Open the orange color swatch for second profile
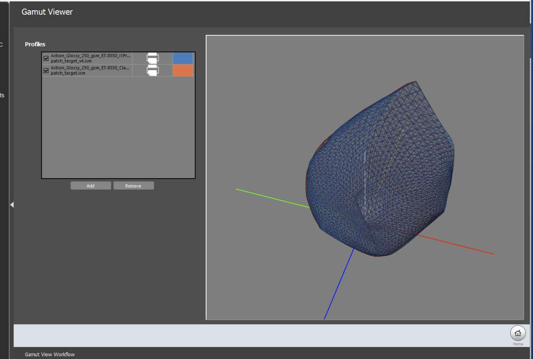 point(183,70)
